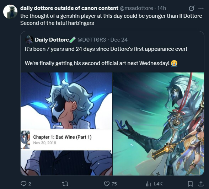Open the three-dot more options menu
This screenshot has width=209, height=189.
point(201,9)
